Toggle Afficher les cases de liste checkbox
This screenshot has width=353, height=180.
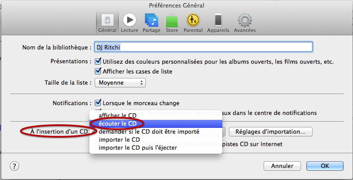coord(98,71)
